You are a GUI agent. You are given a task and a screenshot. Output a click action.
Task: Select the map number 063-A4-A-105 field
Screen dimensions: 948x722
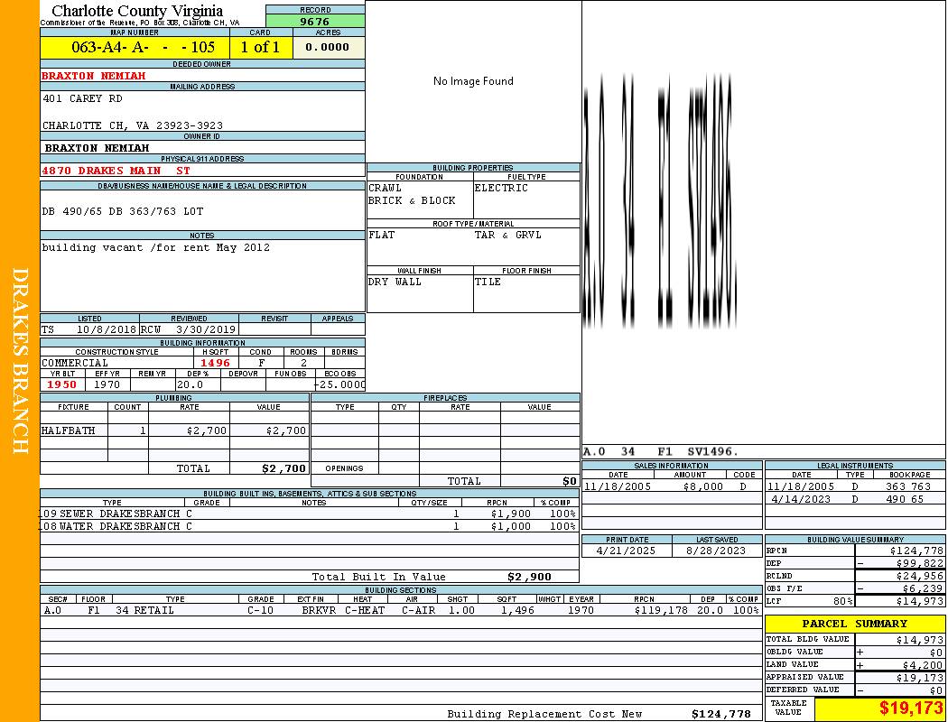(x=135, y=48)
